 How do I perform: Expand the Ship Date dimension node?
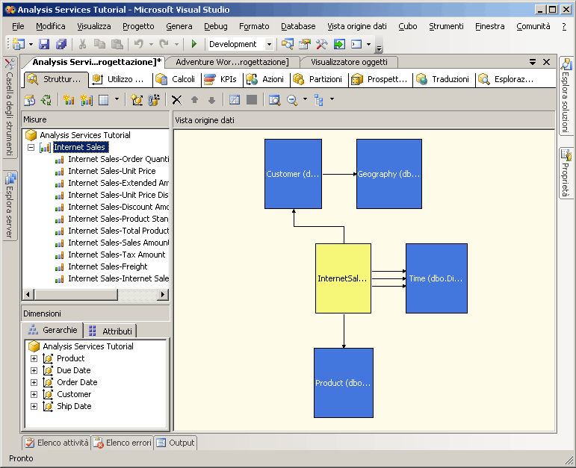(34, 406)
